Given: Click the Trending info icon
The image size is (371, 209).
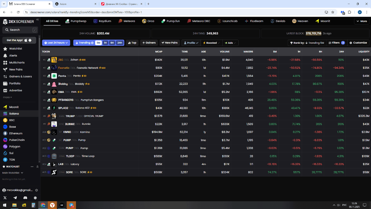Looking at the screenshot, I should click(92, 43).
